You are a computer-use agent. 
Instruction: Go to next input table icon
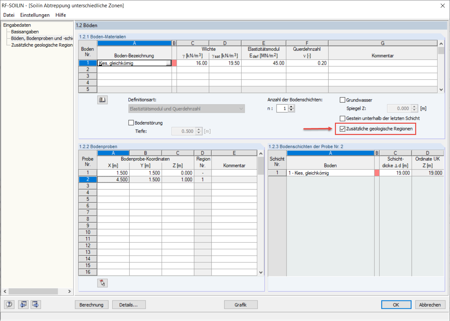(x=36, y=304)
